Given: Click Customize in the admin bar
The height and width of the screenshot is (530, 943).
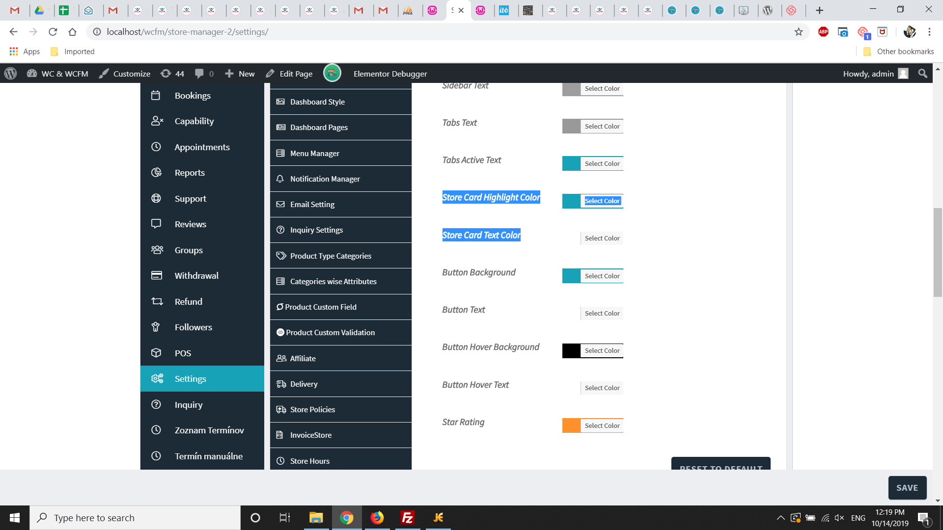Looking at the screenshot, I should pyautogui.click(x=125, y=74).
